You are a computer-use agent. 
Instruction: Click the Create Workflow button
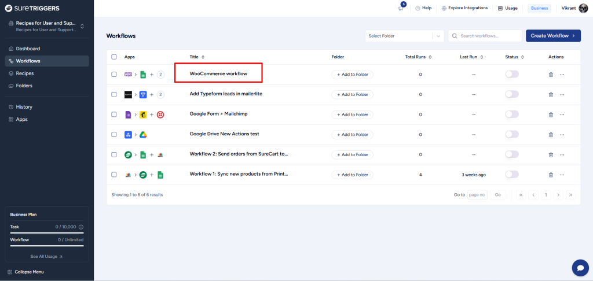pyautogui.click(x=552, y=36)
